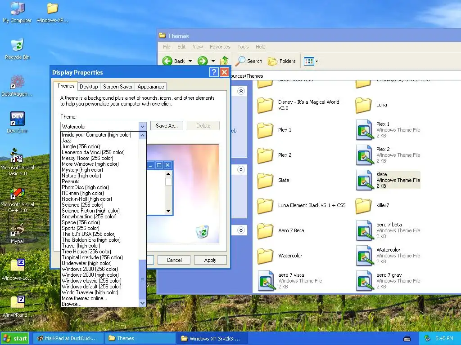This screenshot has height=345, width=461.
Task: Open the Help menu in Themes window
Action: point(261,47)
